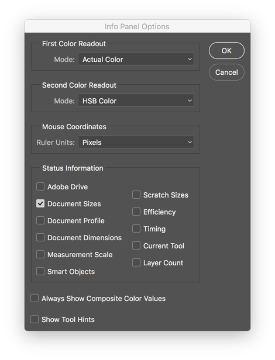Dismiss dialog using the Cancel button

[x=226, y=72]
